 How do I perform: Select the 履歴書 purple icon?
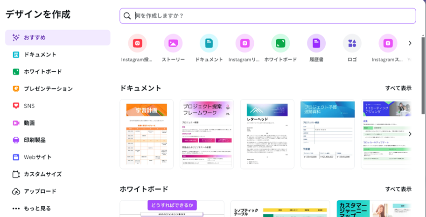point(316,43)
